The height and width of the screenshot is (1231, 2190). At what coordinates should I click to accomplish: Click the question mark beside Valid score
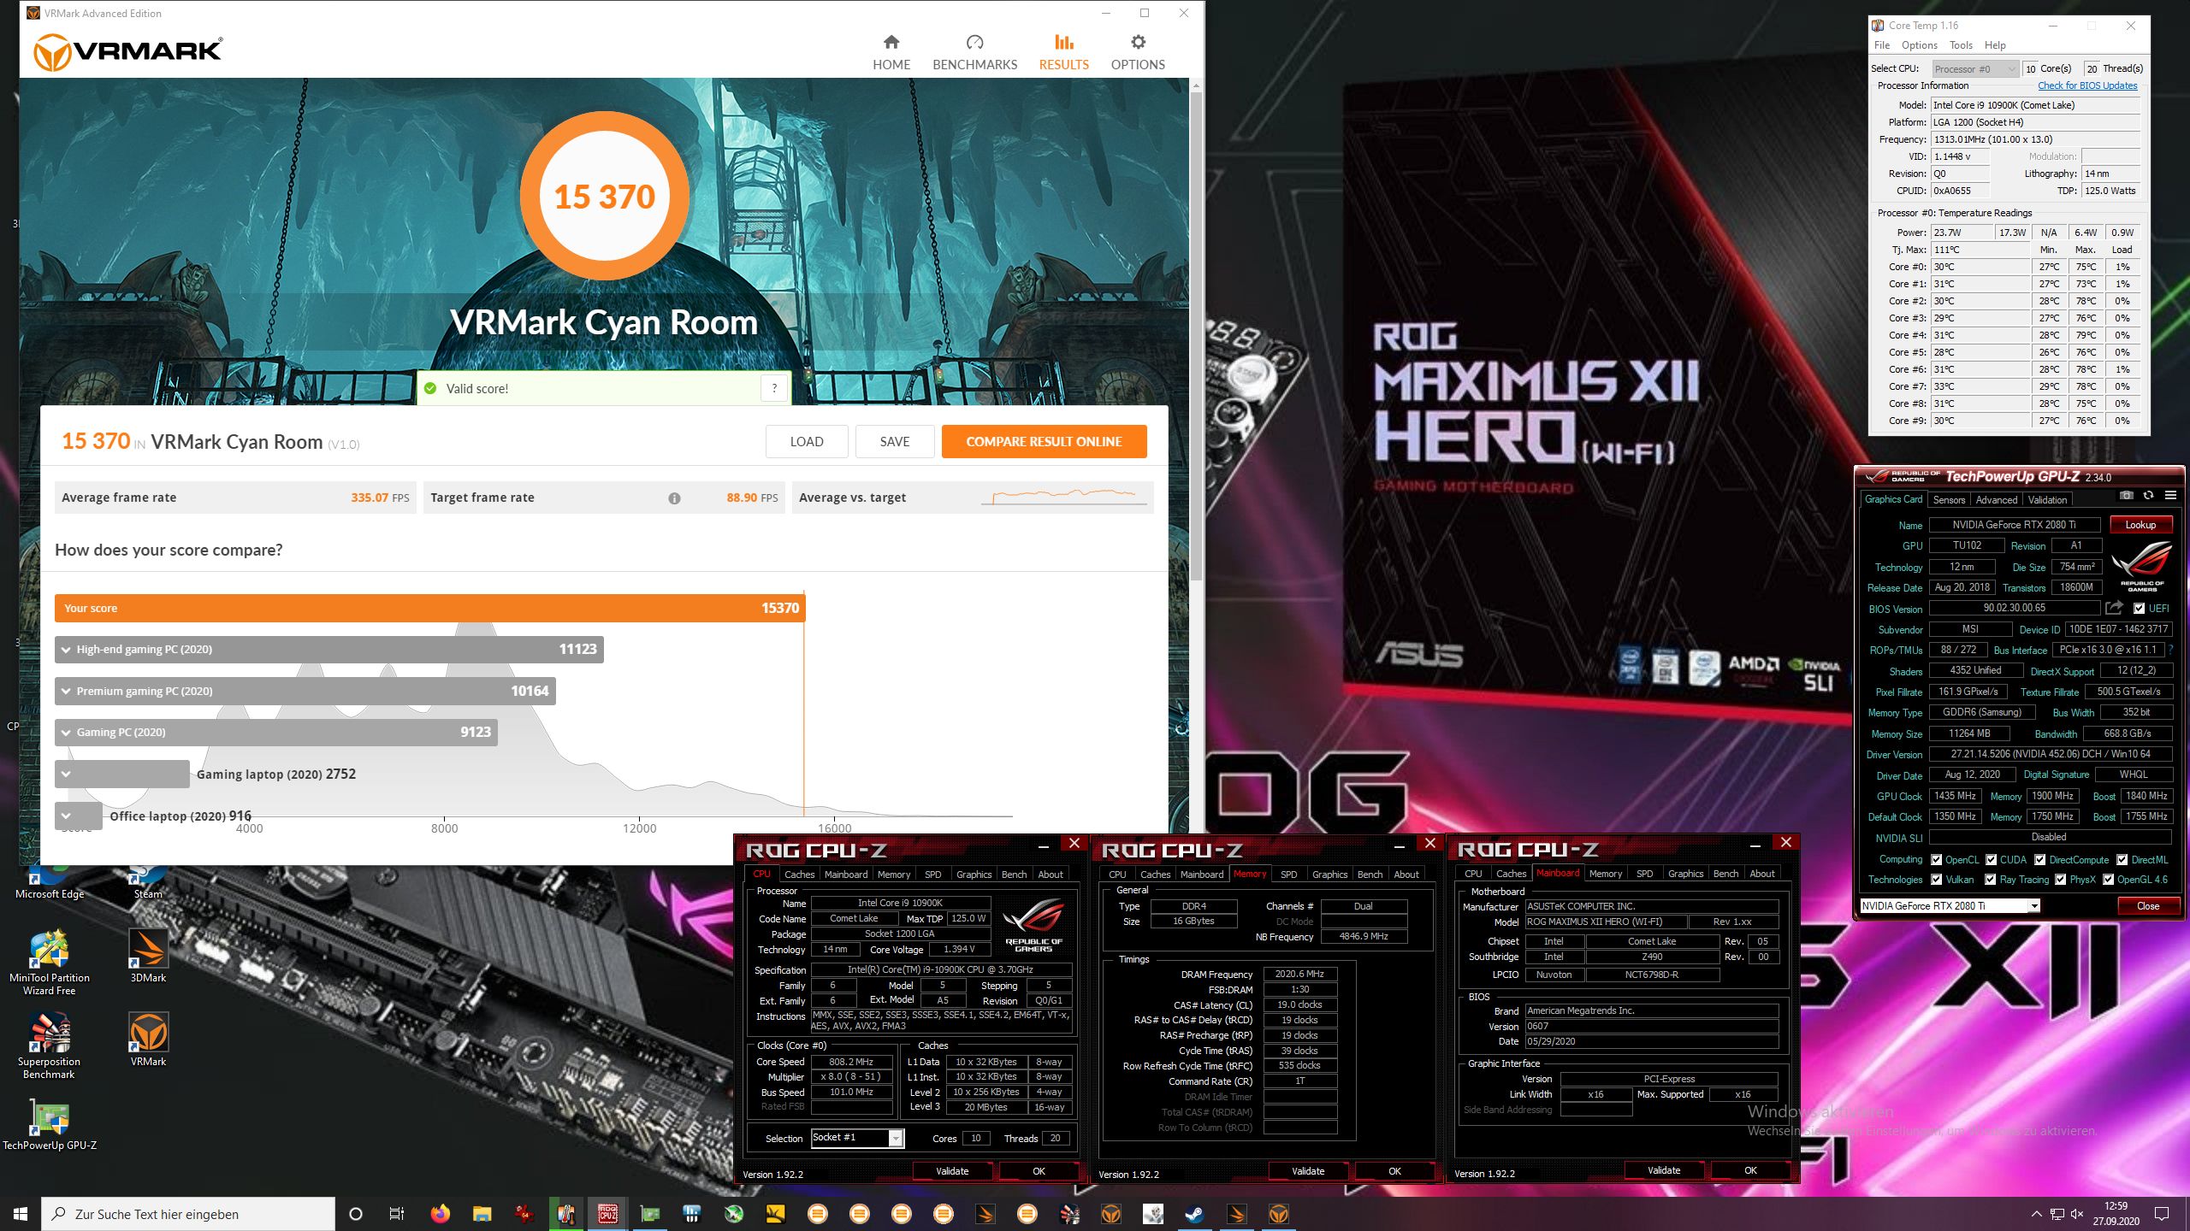[x=774, y=388]
